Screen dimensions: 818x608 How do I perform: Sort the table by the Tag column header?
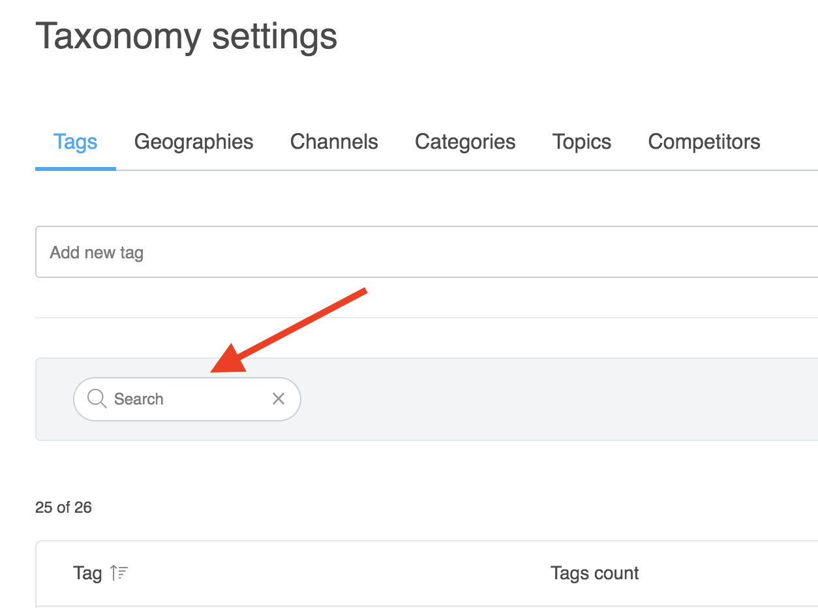point(88,573)
